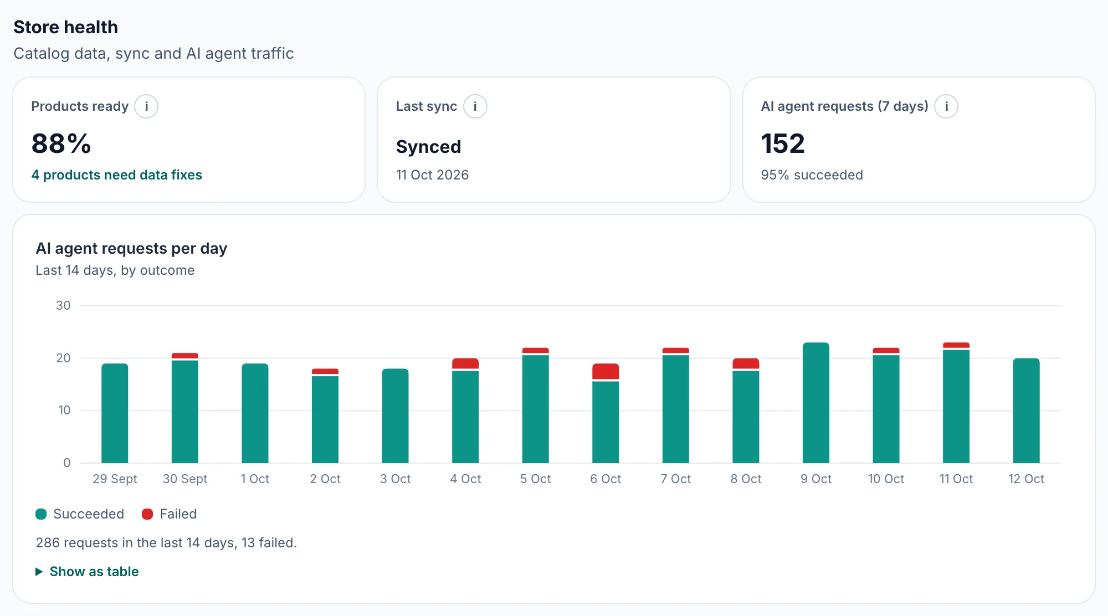1108x616 pixels.
Task: Click the 5 Oct succeeded bar
Action: 536,409
